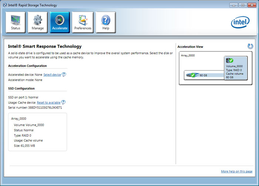Click the Intel logo
Viewport: 259px width, 186px height.
tap(240, 22)
